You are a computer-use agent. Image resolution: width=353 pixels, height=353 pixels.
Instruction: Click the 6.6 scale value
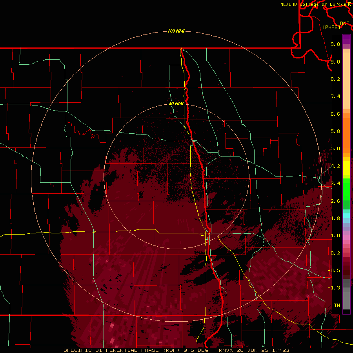(x=335, y=114)
